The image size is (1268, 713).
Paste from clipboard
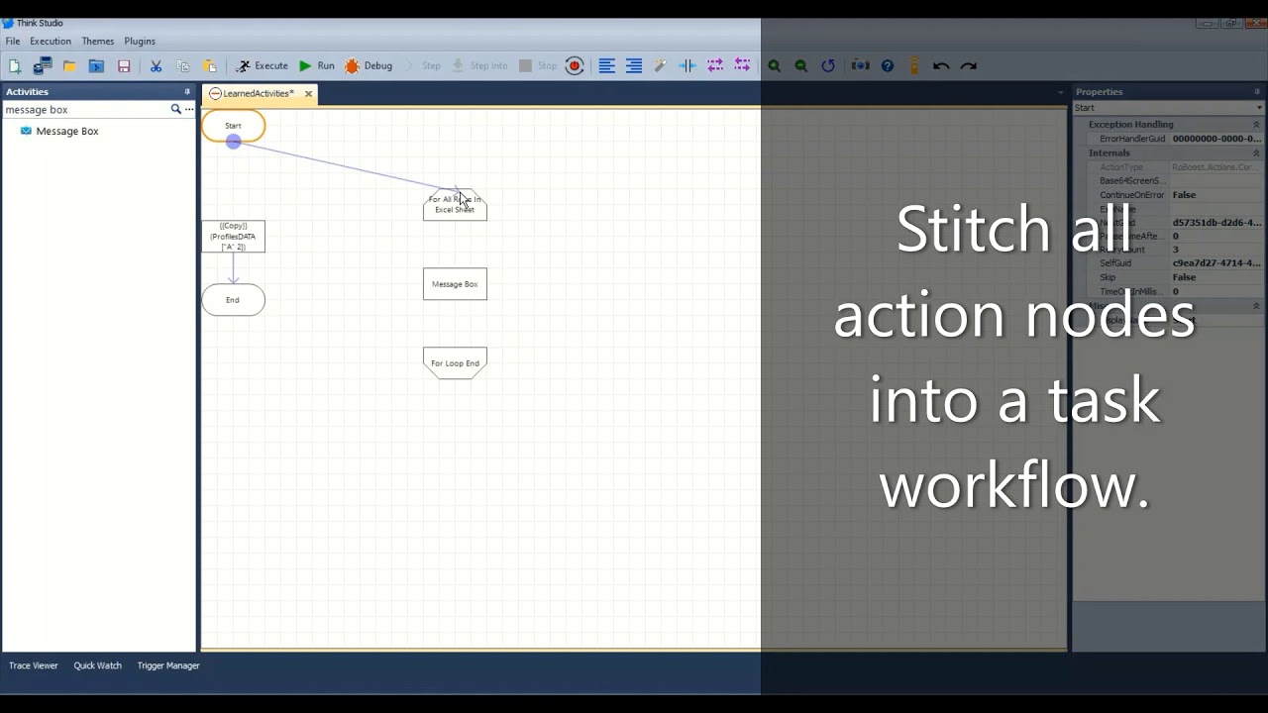tap(210, 66)
